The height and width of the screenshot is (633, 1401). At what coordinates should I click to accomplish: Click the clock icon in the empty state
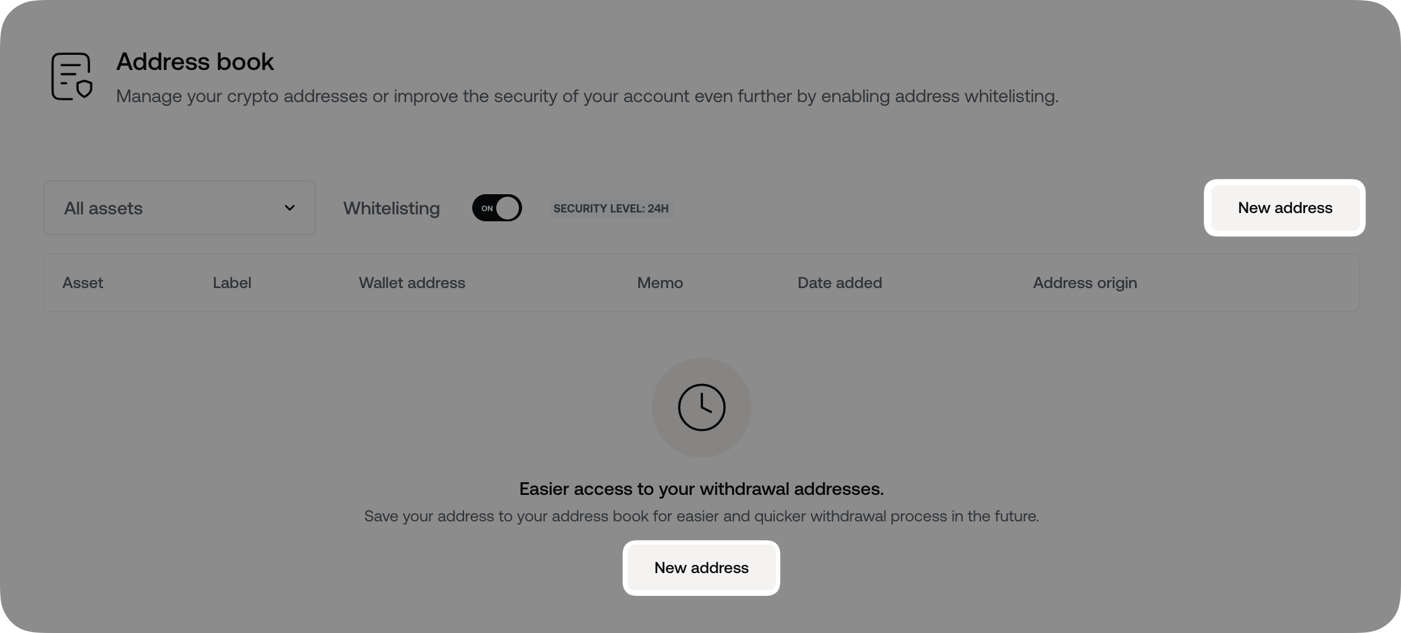click(701, 407)
